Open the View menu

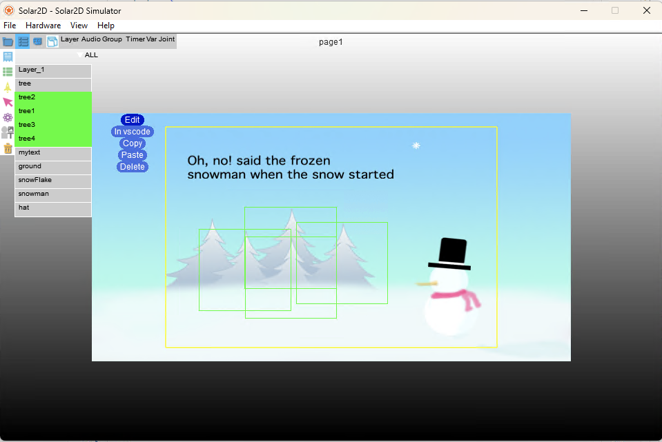[79, 26]
